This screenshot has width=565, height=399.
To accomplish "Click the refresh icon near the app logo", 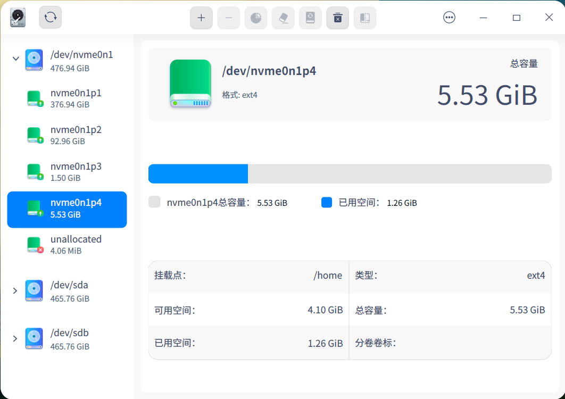I will (x=49, y=16).
